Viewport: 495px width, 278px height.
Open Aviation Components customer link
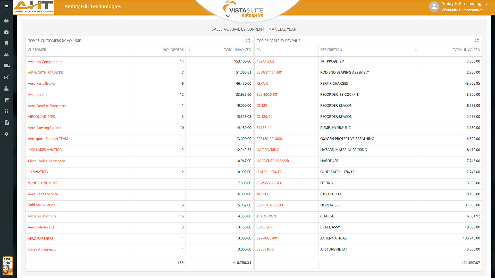pos(45,62)
